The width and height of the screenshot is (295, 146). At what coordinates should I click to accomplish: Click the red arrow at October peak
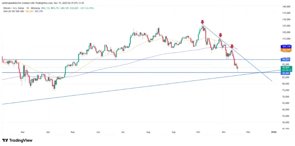pyautogui.click(x=203, y=22)
